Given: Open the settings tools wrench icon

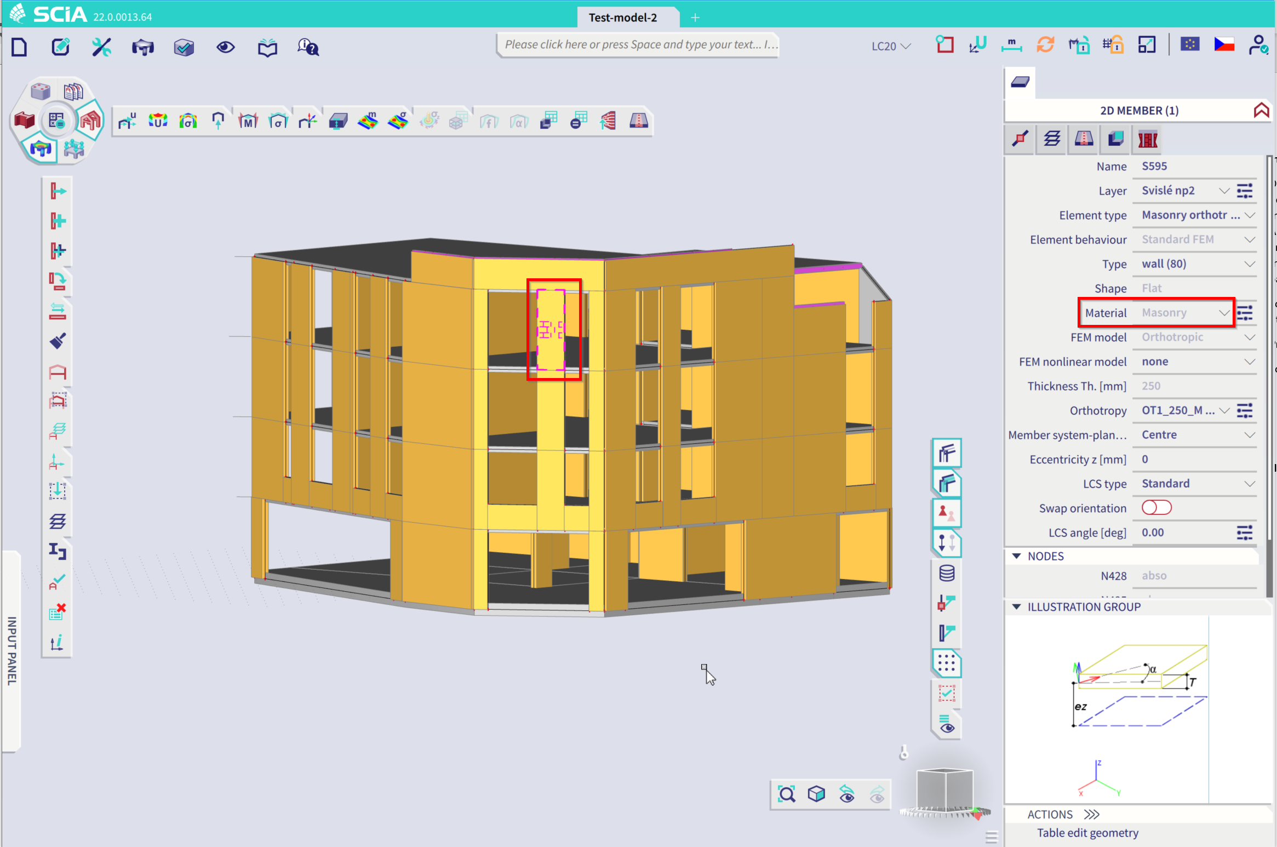Looking at the screenshot, I should [x=101, y=47].
